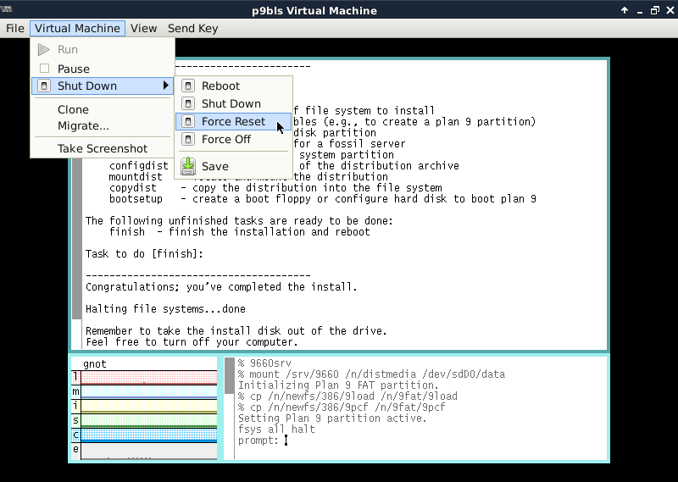Click the Shut Down icon below Reboot
This screenshot has width=678, height=482.
188,103
